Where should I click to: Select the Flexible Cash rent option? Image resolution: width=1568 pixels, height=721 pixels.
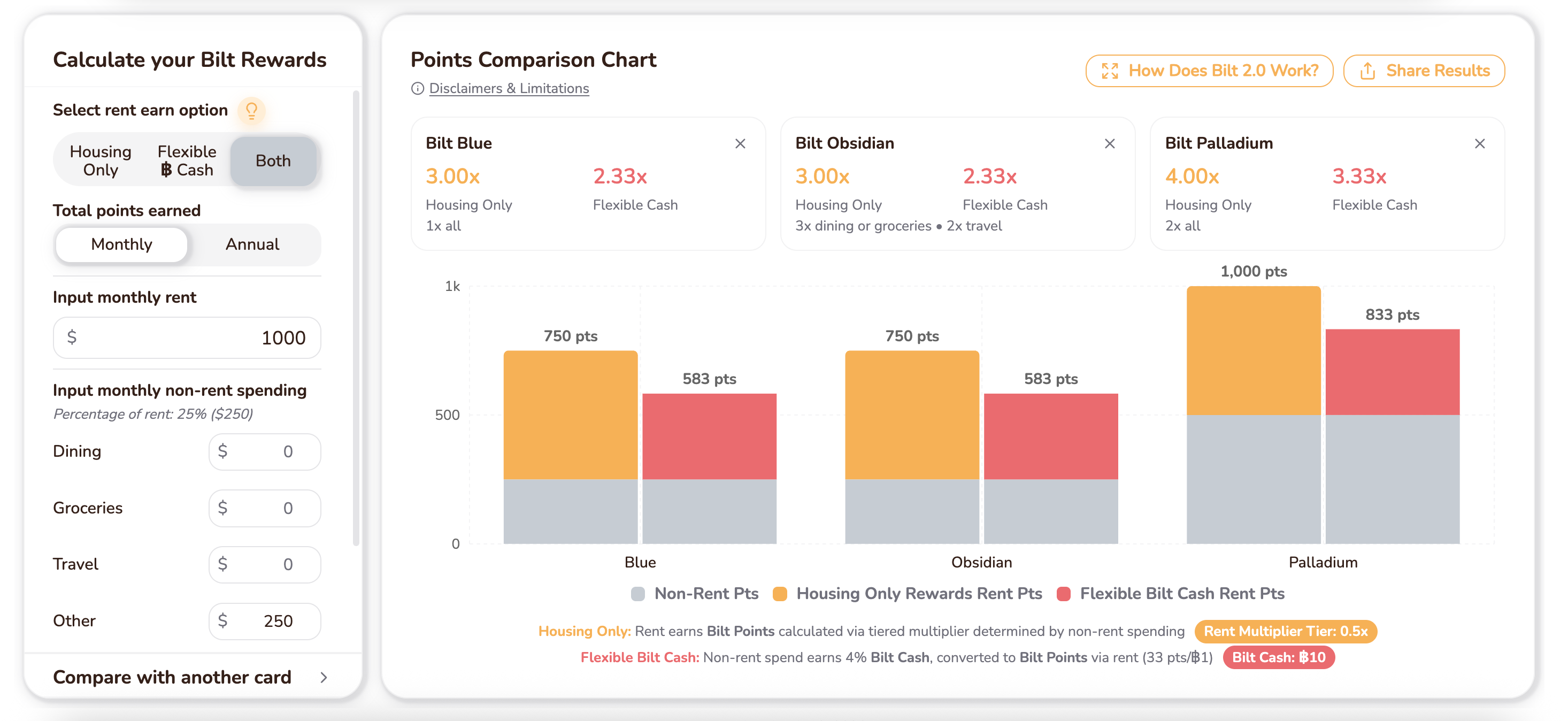pos(187,161)
